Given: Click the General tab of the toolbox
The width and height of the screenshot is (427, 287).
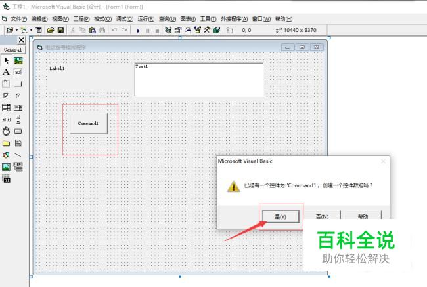Looking at the screenshot, I should click(12, 50).
